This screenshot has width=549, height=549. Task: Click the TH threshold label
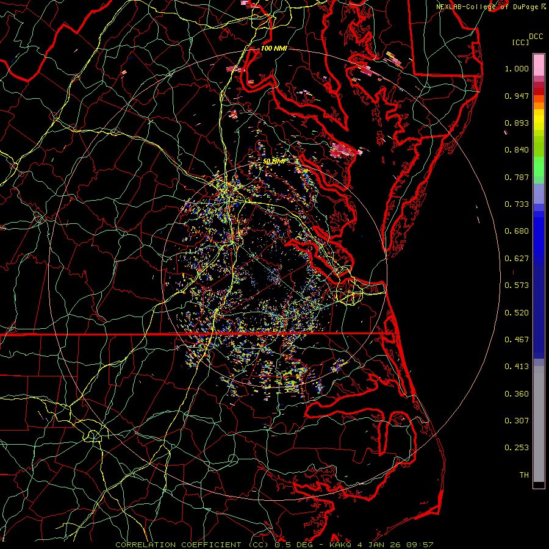(x=524, y=475)
